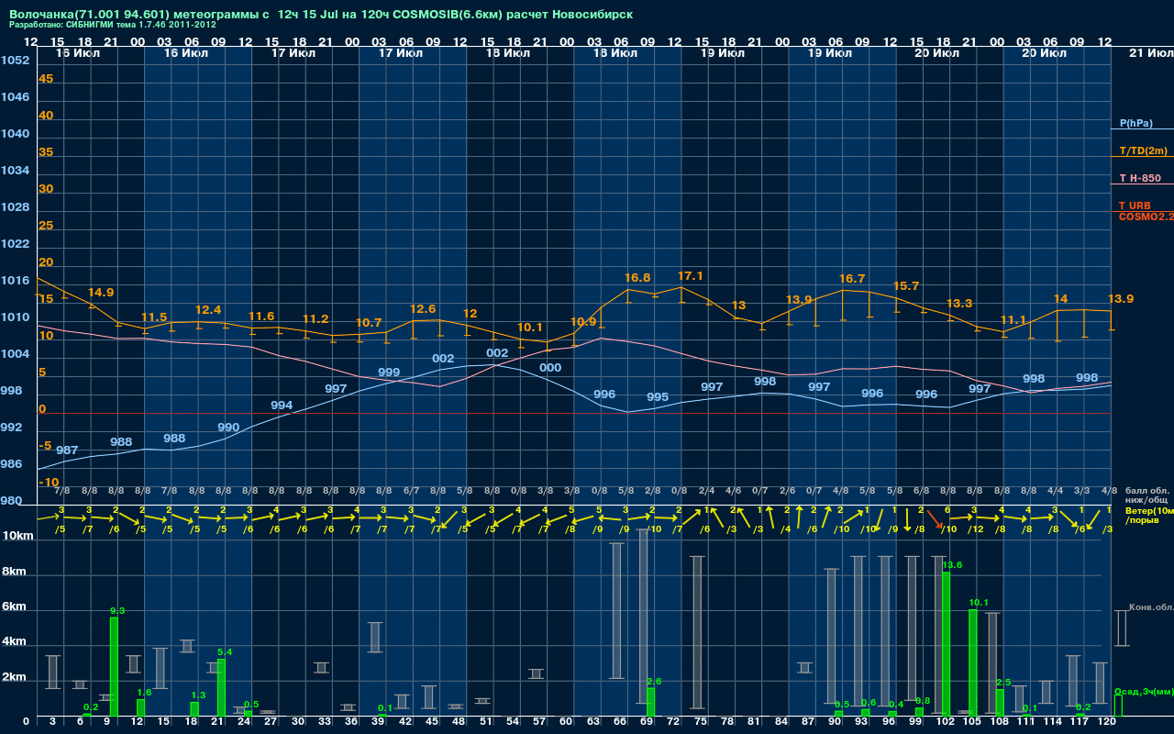Select temperature value 11.1
The height and width of the screenshot is (734, 1174).
point(1013,320)
